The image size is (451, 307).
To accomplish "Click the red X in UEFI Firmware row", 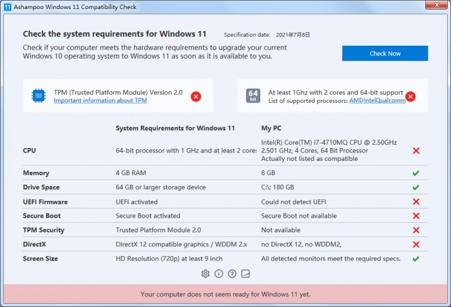I will (416, 201).
